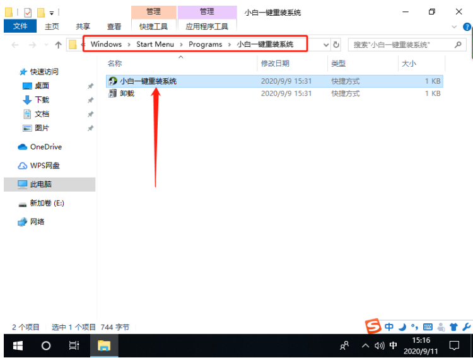Toggle Sogou punctuation mode icon
This screenshot has height=358, width=473.
click(x=415, y=327)
